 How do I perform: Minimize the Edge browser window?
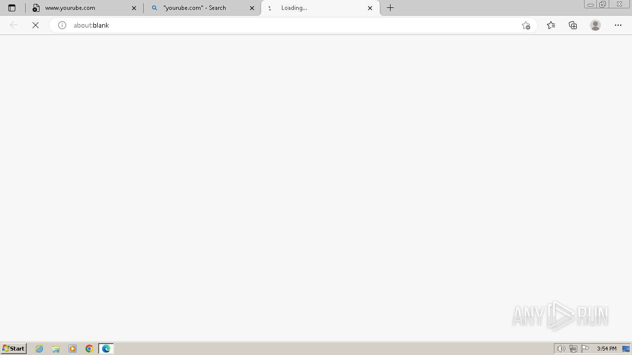tap(591, 4)
